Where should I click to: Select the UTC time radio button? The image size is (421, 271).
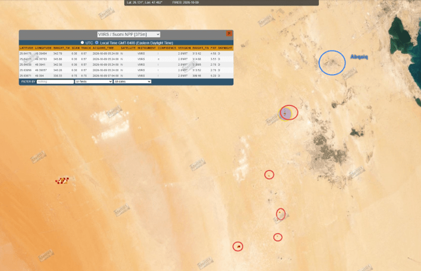click(82, 43)
